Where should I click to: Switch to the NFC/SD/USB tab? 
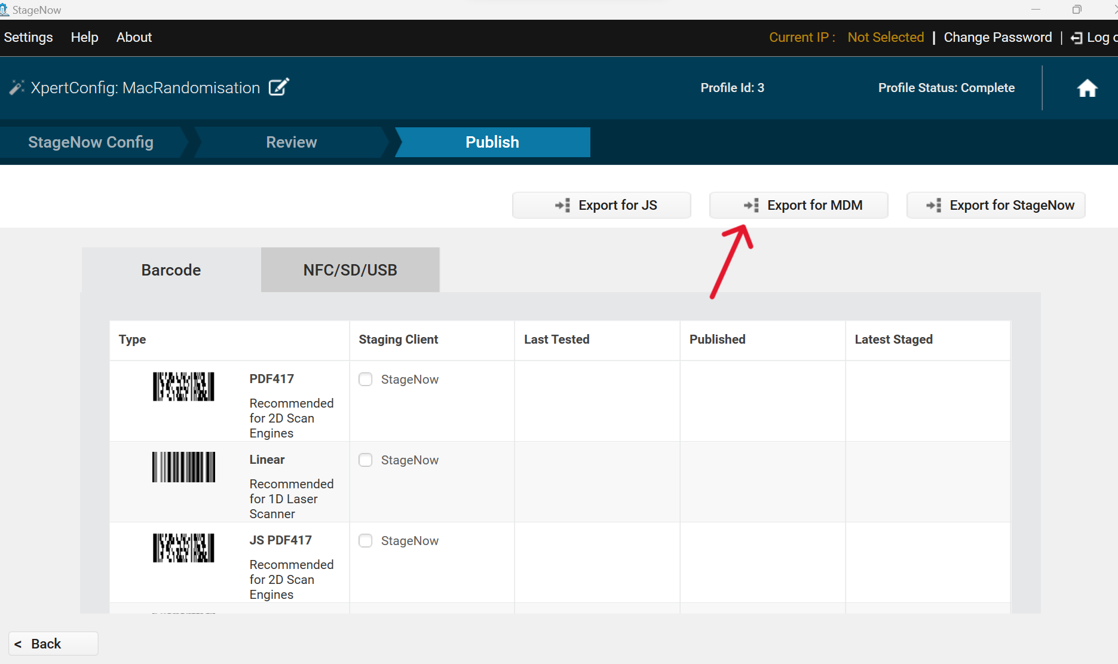click(x=350, y=270)
